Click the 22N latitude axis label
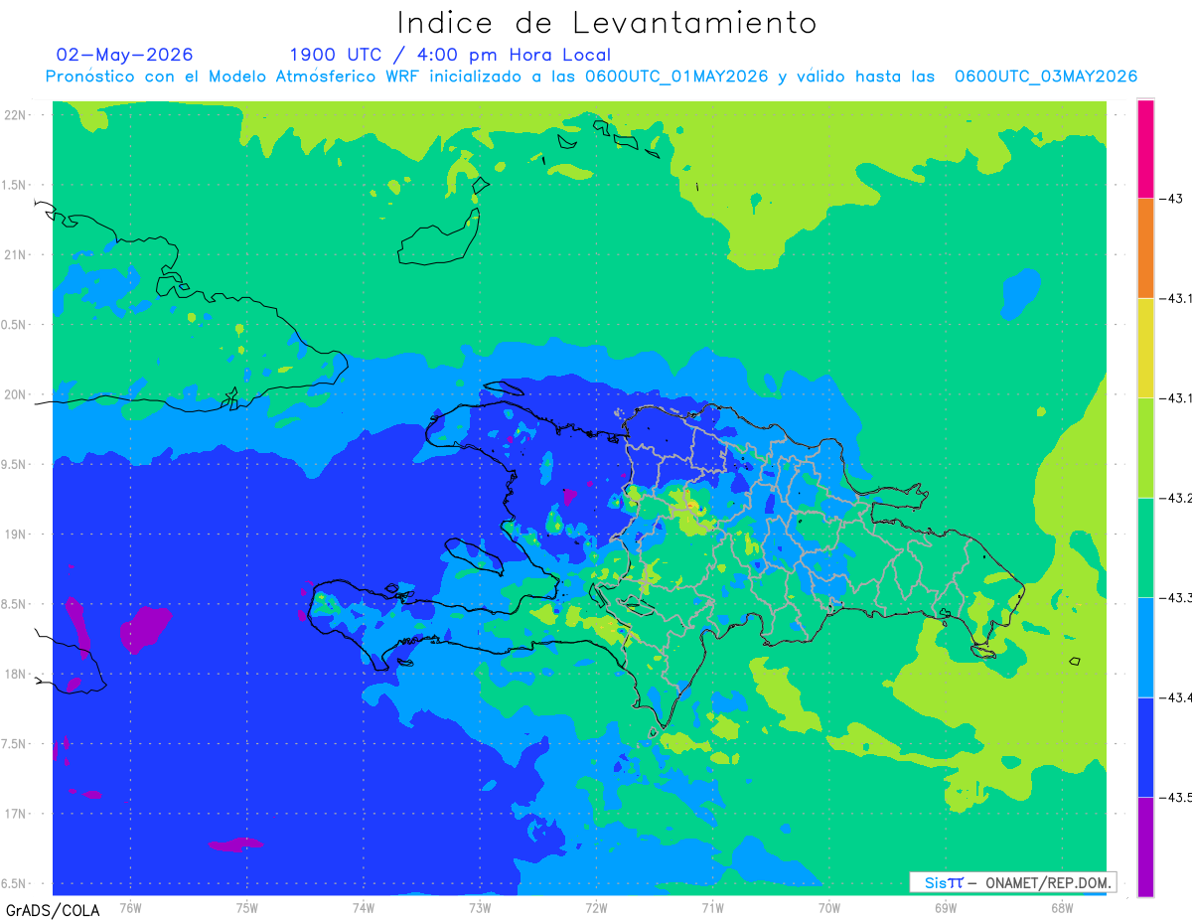1192x921 pixels. pos(17,115)
